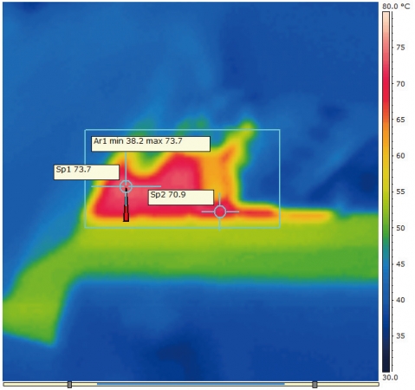Screen dimensions: 415x390
Task: Click the red pointer below Sp1
Action: coord(126,210)
